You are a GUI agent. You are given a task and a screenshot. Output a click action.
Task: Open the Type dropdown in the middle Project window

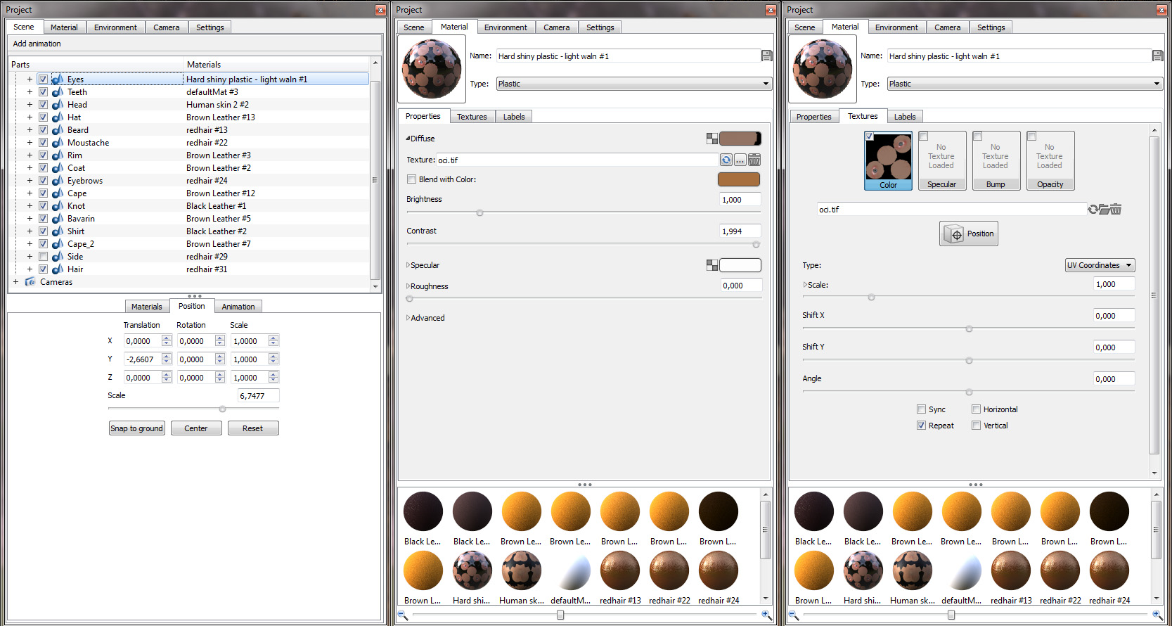click(634, 84)
